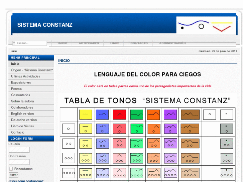
Task: Open ACTIVIDADES in top navigation bar
Action: tap(89, 43)
